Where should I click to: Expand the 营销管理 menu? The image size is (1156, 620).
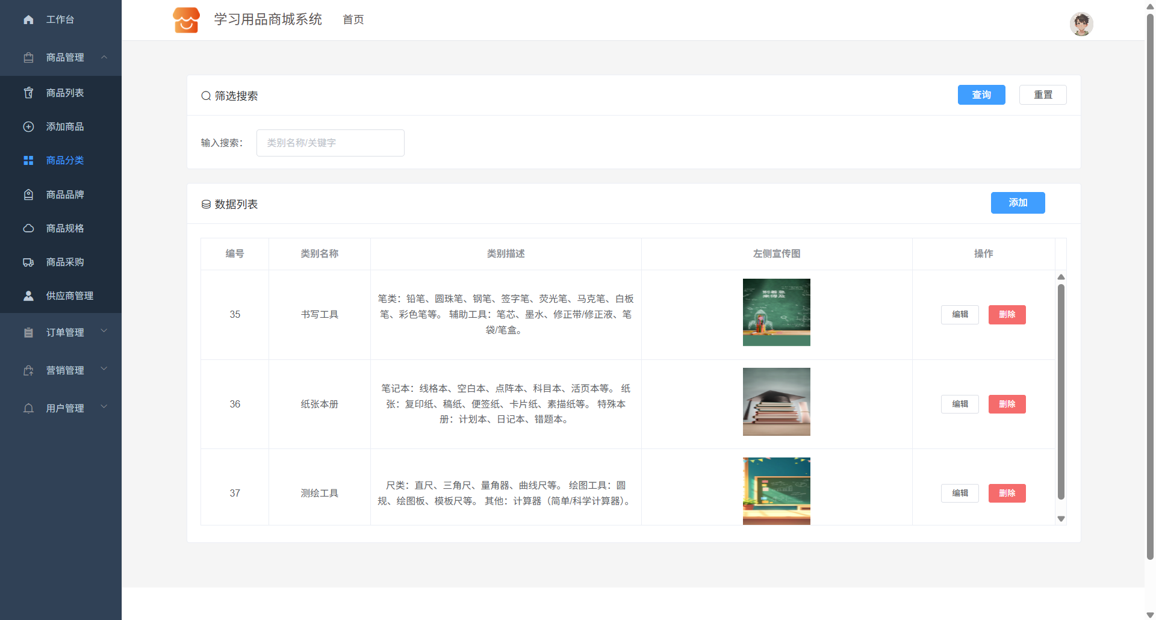tap(104, 370)
